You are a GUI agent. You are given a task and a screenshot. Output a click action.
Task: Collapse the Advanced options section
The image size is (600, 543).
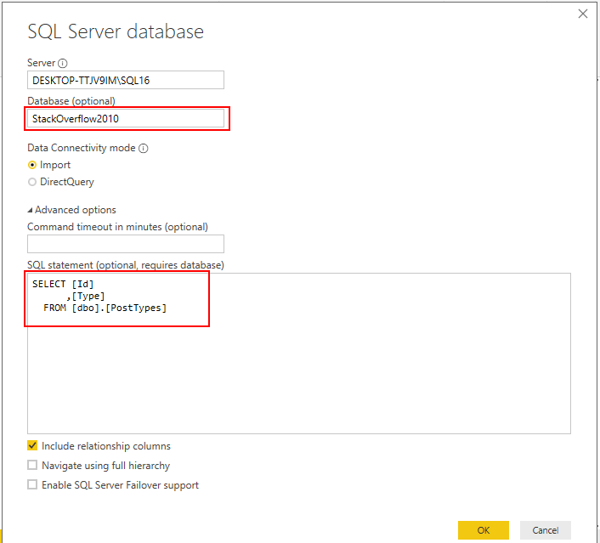(31, 210)
